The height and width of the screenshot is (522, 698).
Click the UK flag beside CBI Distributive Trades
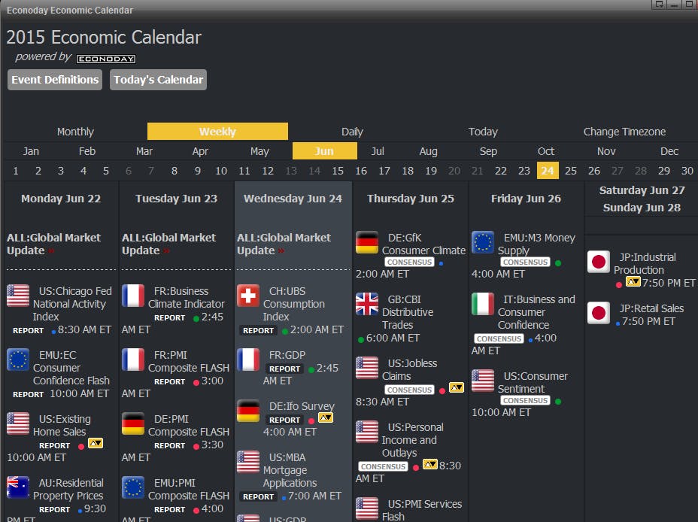(x=367, y=304)
